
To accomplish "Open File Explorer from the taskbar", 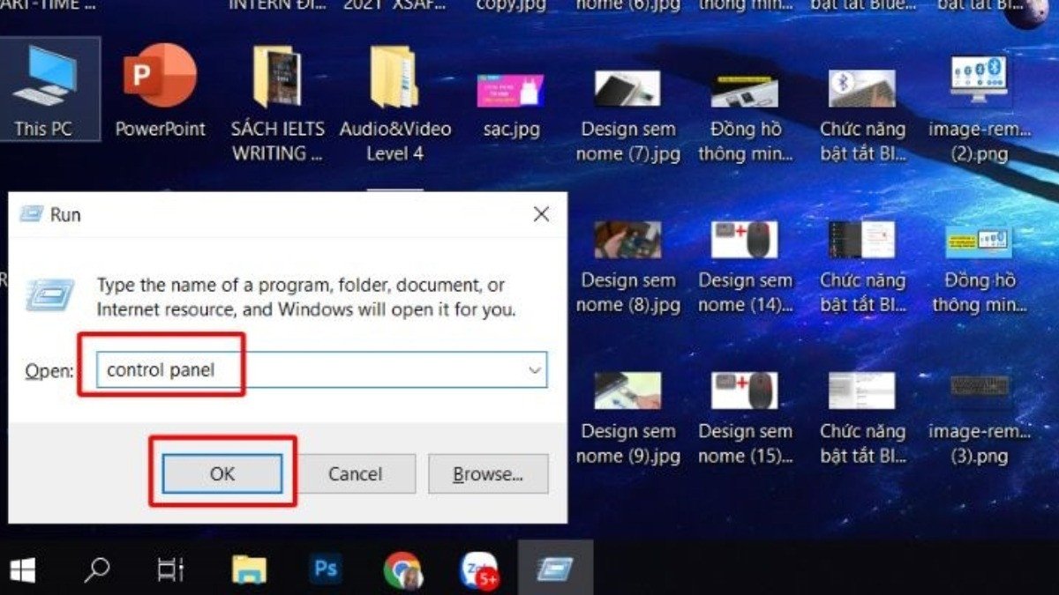I will (249, 569).
